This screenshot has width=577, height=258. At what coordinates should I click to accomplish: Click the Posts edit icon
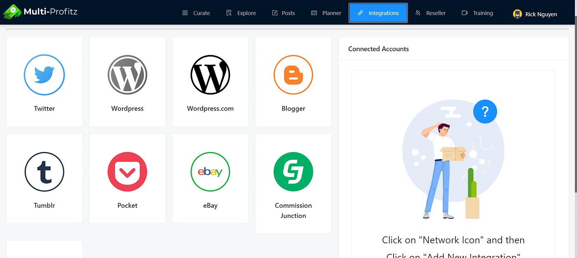point(275,13)
